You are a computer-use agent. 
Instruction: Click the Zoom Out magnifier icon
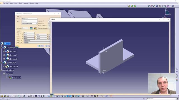point(62,96)
